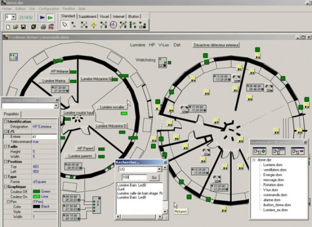Screen dimensions: 312x227
Task: Save project with floppy disk icon
Action: click(24, 27)
